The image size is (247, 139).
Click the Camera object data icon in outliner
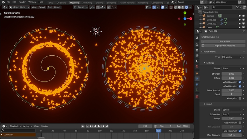click(x=220, y=16)
